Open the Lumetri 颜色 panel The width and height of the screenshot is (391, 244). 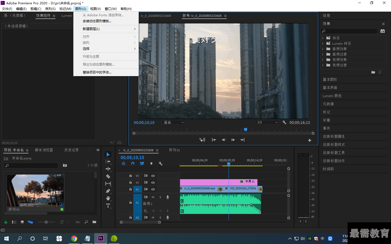[x=332, y=96]
